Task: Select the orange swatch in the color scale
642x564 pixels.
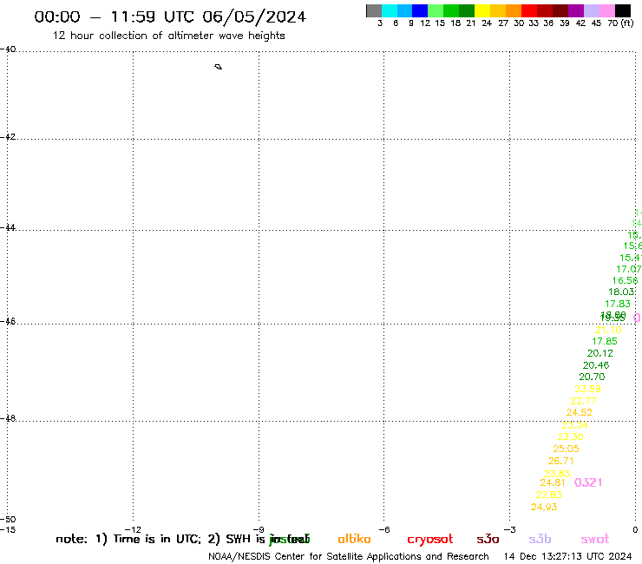Action: click(x=514, y=11)
